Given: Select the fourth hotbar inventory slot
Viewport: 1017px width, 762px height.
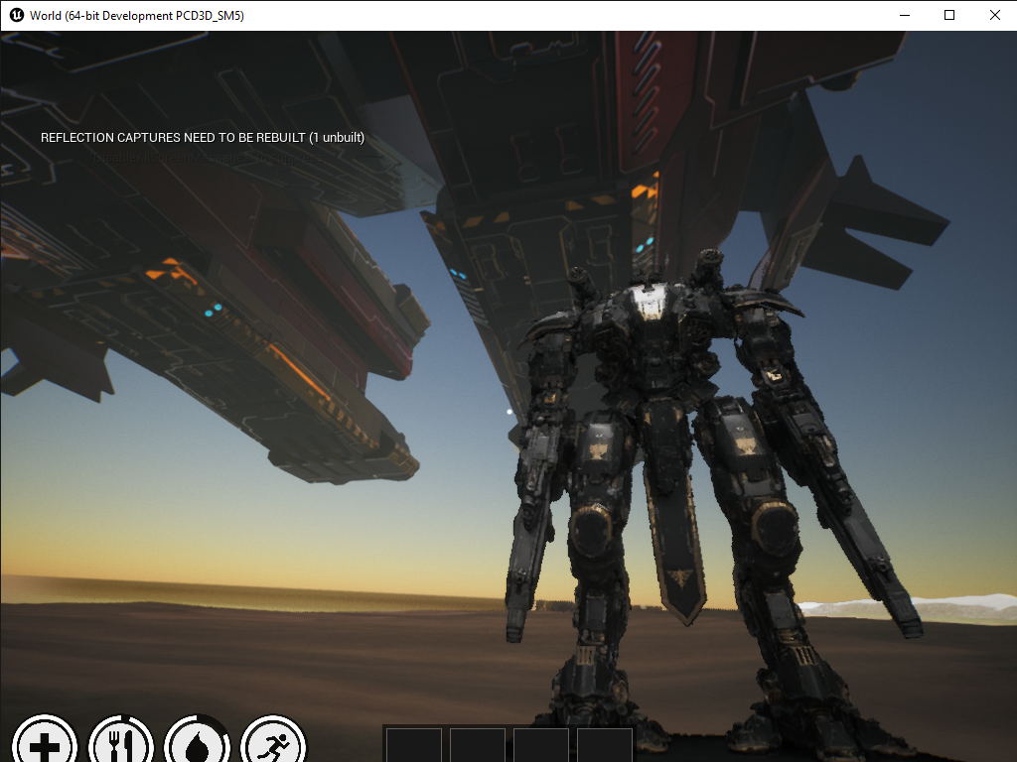Looking at the screenshot, I should point(605,745).
